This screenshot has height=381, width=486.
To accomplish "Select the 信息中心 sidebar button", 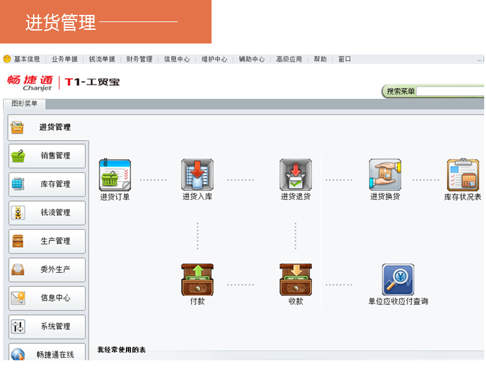I will click(x=47, y=298).
